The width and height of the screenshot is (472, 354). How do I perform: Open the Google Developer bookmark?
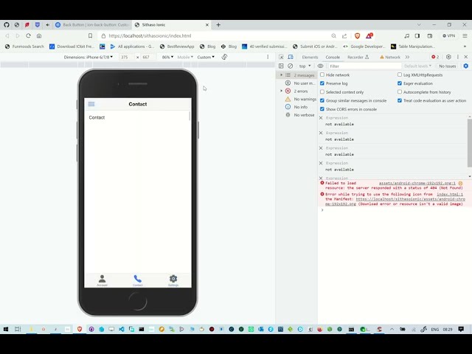point(364,46)
